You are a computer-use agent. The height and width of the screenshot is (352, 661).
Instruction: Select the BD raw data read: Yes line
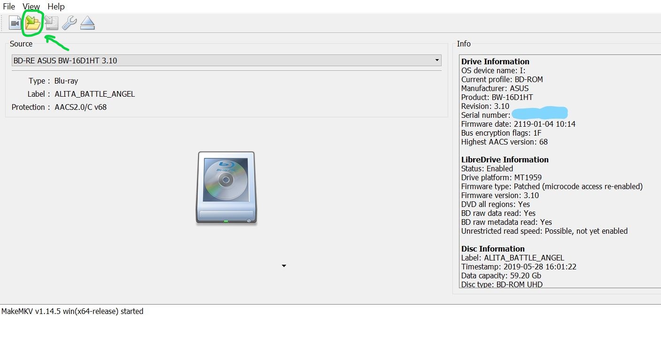(x=498, y=213)
